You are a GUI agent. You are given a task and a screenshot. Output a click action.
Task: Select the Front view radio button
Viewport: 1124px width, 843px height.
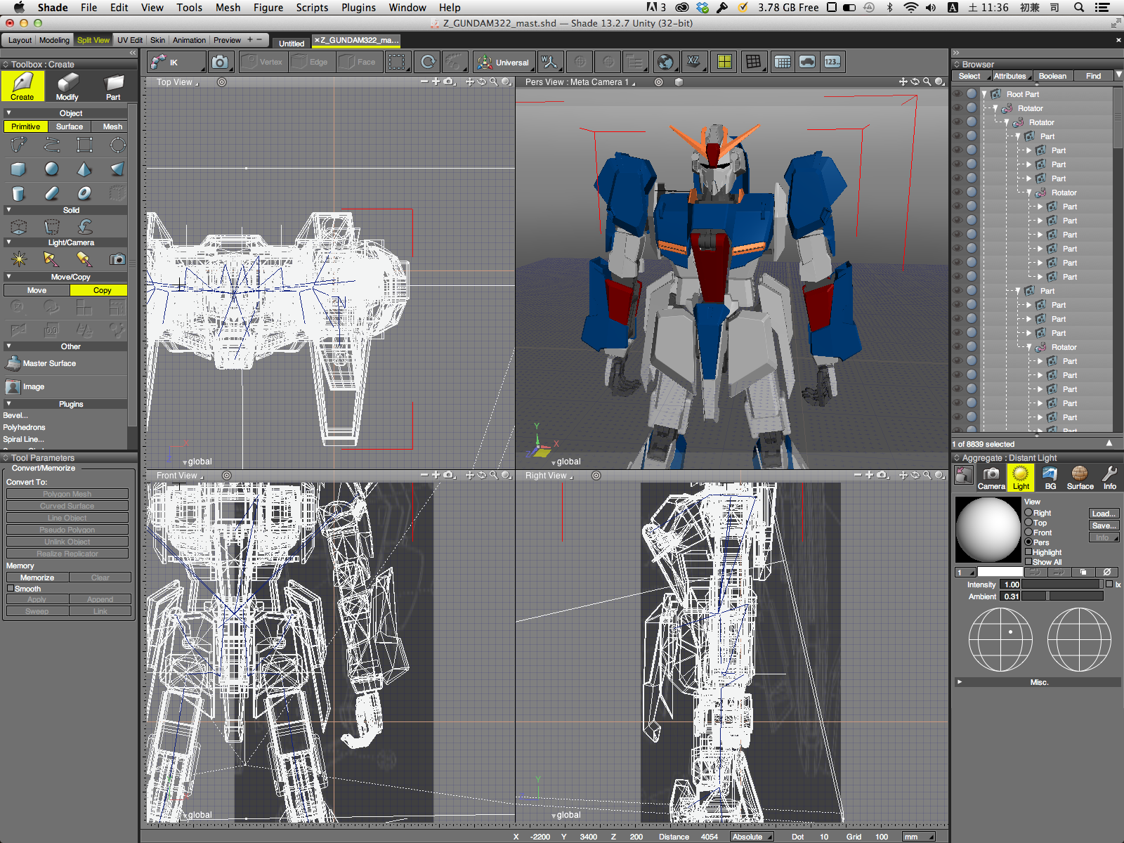click(x=1028, y=532)
